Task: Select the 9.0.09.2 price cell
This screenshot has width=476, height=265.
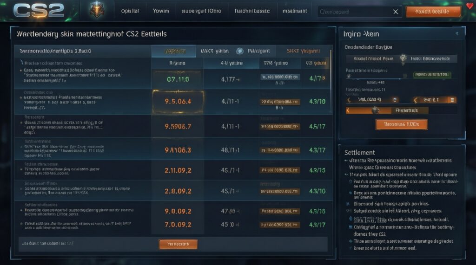Action: [x=178, y=211]
